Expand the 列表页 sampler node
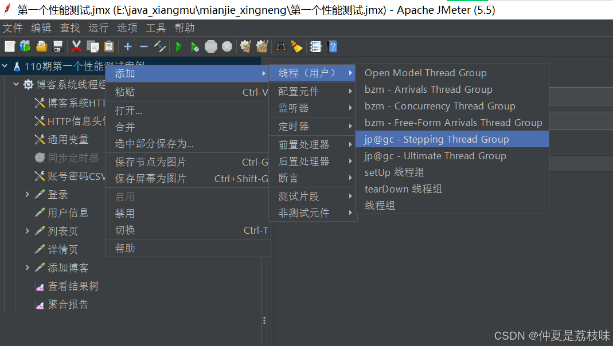The width and height of the screenshot is (613, 346). pyautogui.click(x=27, y=231)
